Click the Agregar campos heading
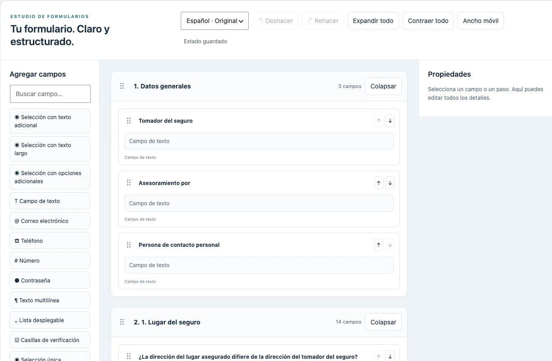 point(38,74)
